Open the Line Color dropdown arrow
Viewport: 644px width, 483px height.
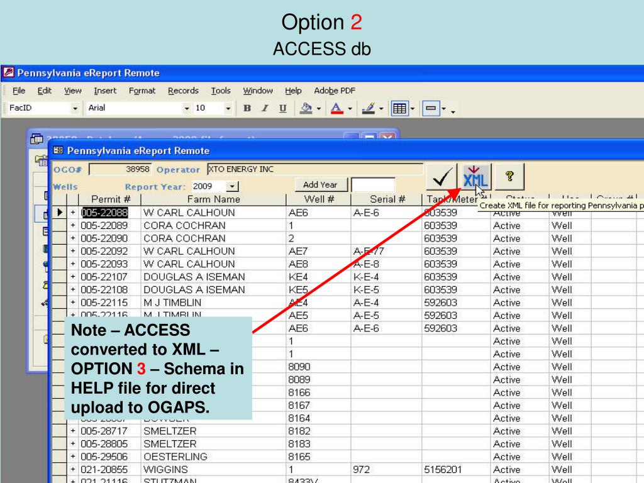point(381,109)
